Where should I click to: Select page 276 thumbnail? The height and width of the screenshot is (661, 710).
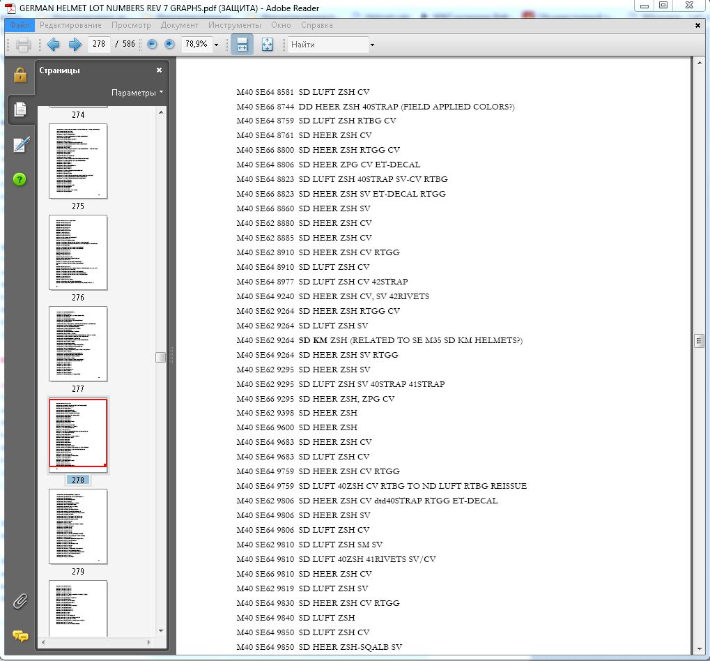pos(78,252)
